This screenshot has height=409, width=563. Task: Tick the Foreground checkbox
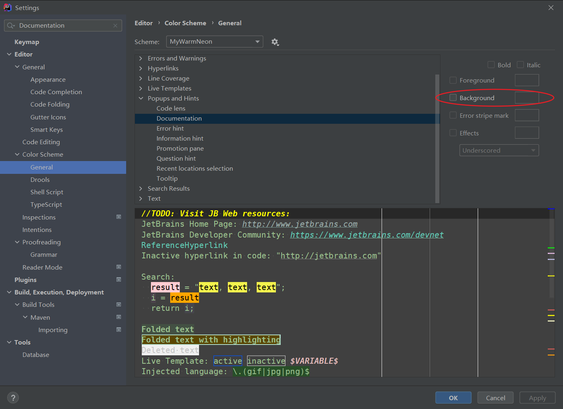coord(453,80)
